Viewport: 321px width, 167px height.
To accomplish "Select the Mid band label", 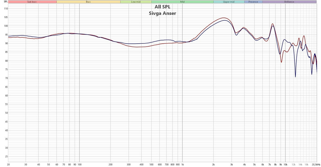I will tap(182, 2).
